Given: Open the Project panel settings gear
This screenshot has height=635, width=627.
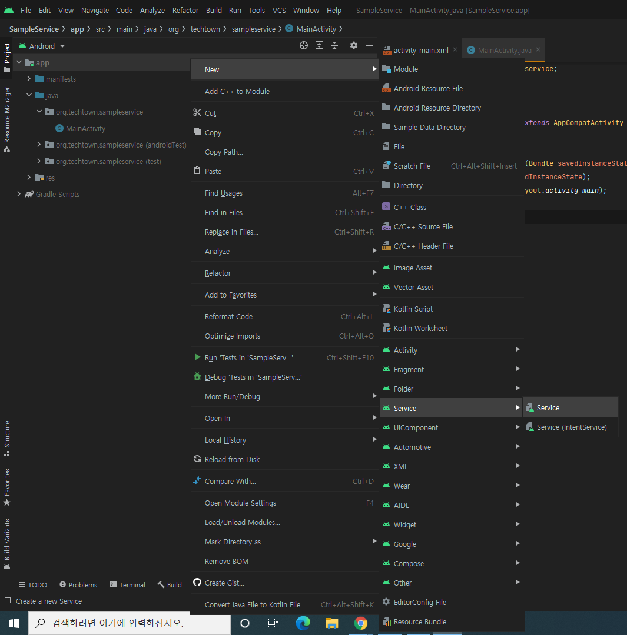Looking at the screenshot, I should pyautogui.click(x=354, y=45).
